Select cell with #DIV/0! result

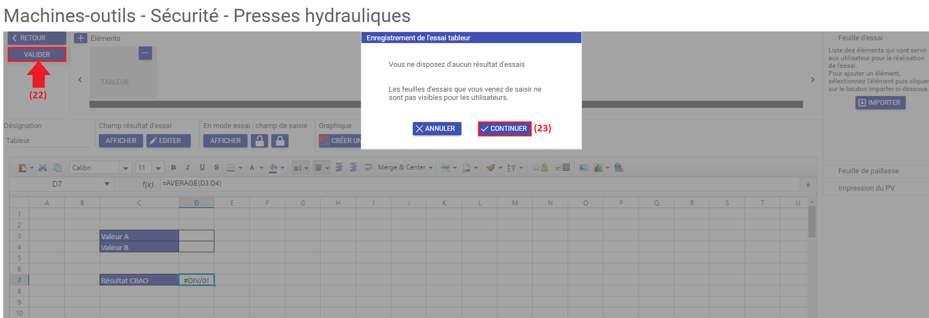[197, 280]
